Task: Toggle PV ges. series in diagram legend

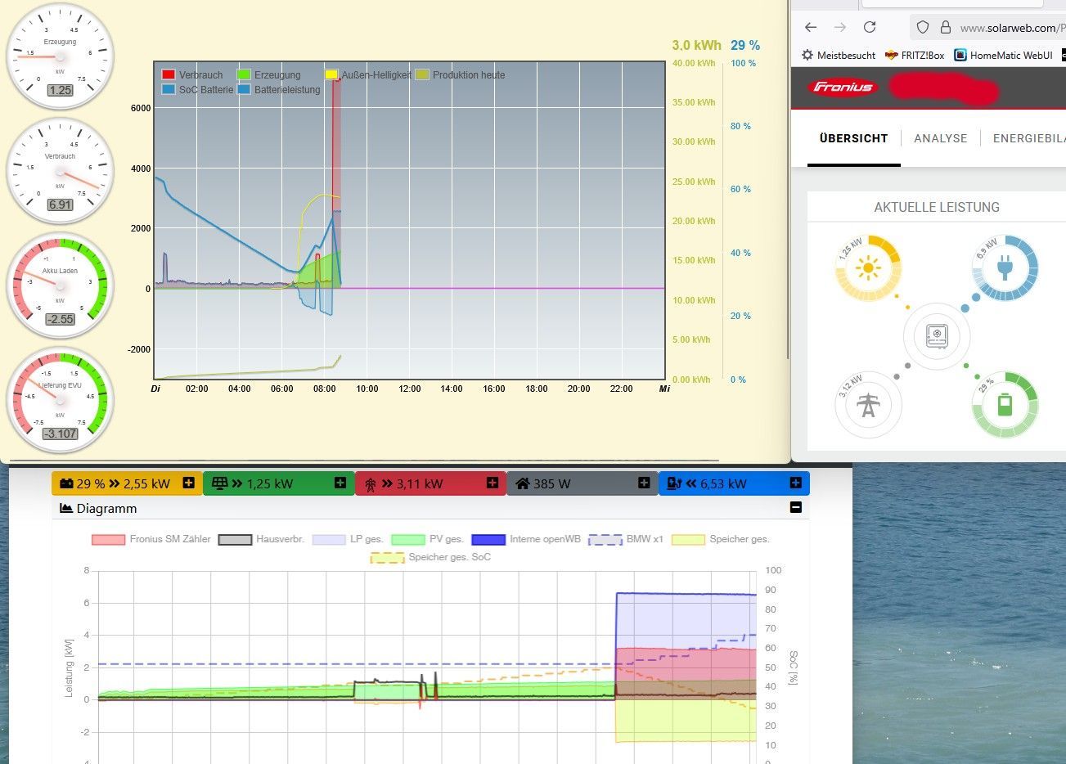Action: pyautogui.click(x=427, y=539)
